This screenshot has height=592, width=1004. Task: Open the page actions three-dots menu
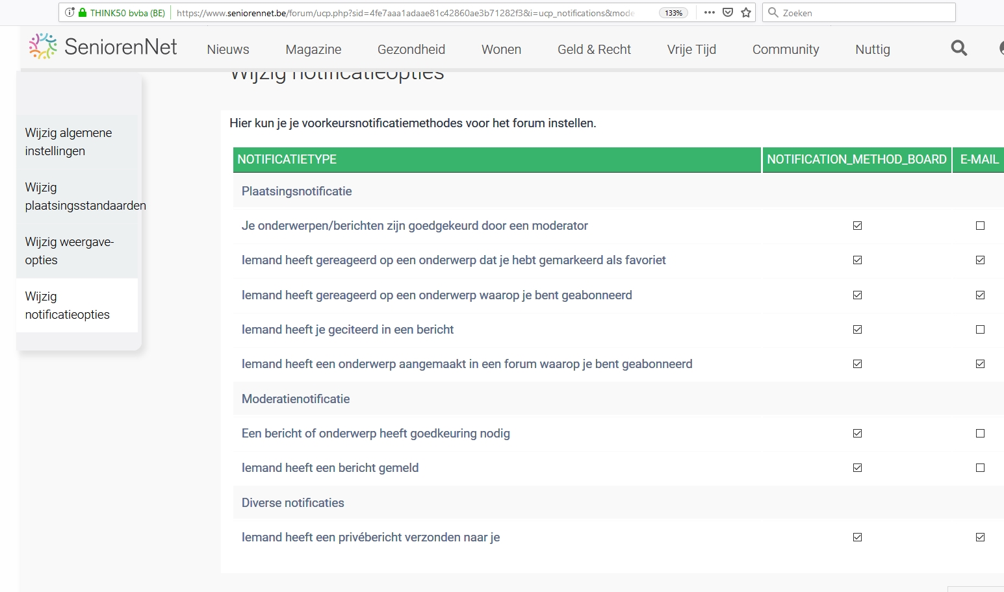point(709,12)
